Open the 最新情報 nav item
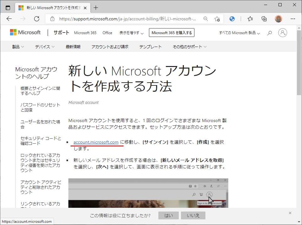 tap(73, 47)
